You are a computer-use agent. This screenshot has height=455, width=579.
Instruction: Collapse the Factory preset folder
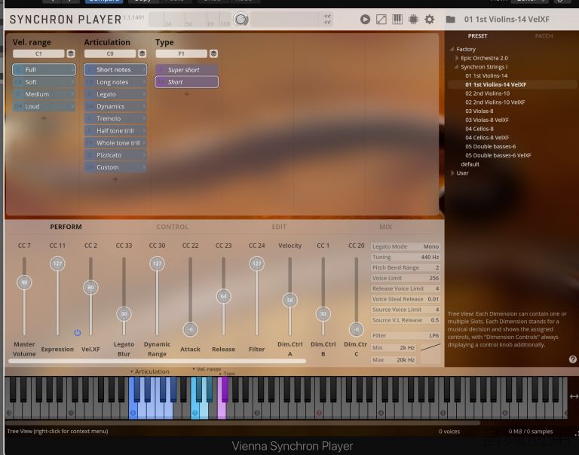pos(452,49)
